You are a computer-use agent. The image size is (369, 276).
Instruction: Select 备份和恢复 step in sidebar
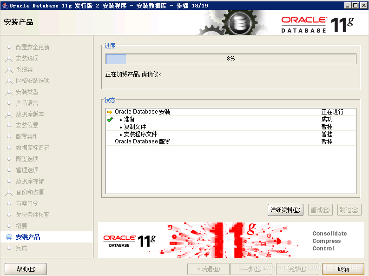30,192
